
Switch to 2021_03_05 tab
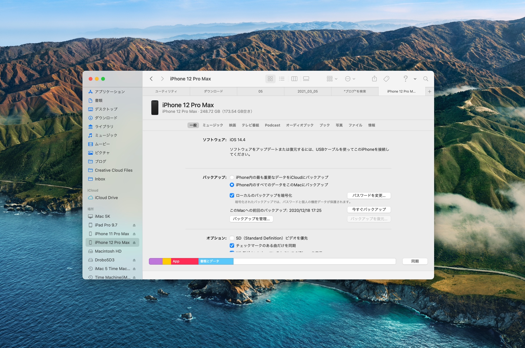pyautogui.click(x=308, y=91)
